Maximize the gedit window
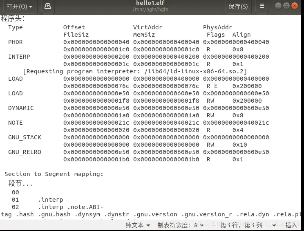 286,6
